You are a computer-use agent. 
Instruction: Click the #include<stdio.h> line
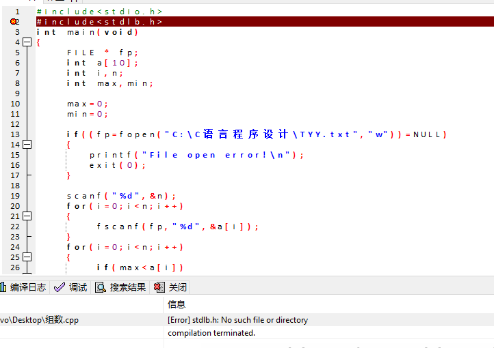tap(99, 12)
